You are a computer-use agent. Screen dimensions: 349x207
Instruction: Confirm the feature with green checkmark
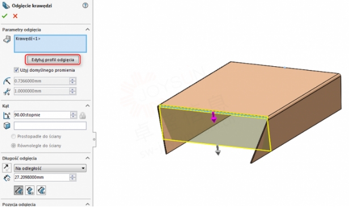pyautogui.click(x=5, y=16)
